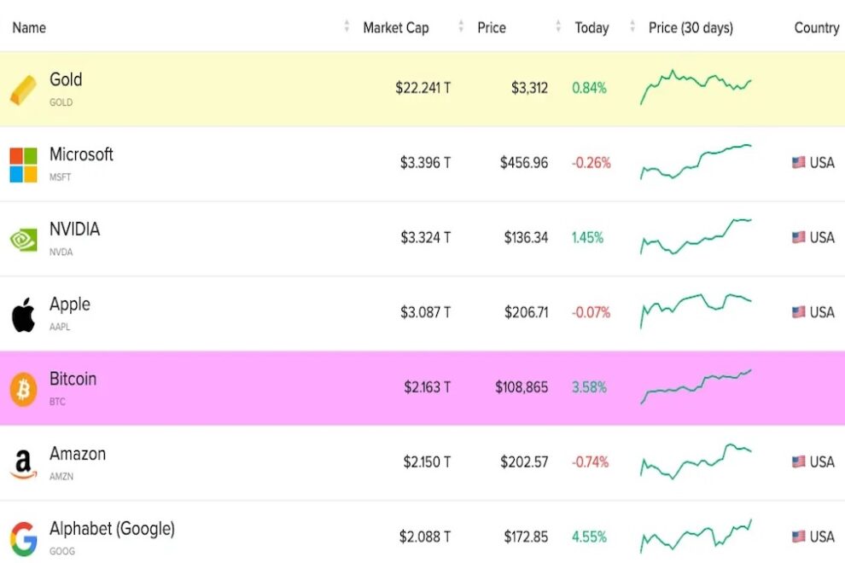Click the Price column header
The image size is (845, 563).
[492, 27]
